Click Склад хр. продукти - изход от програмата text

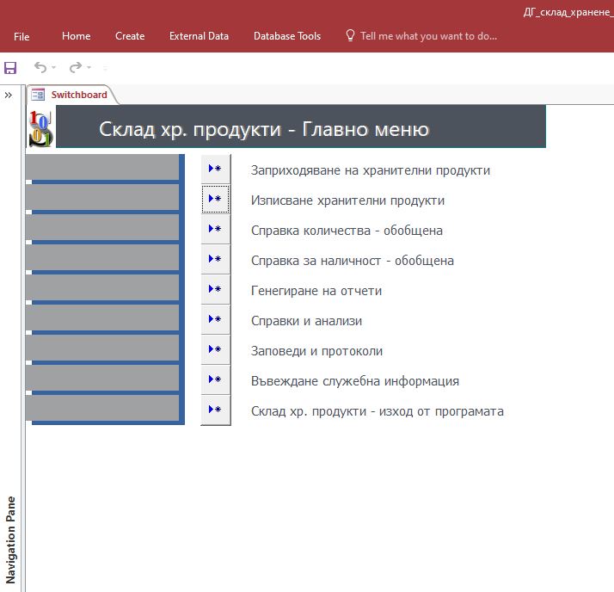click(x=378, y=411)
